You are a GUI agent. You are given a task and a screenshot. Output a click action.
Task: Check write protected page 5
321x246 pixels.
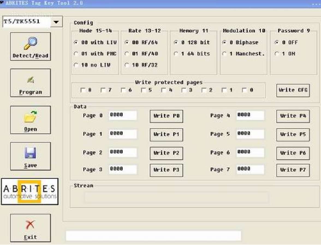143,90
